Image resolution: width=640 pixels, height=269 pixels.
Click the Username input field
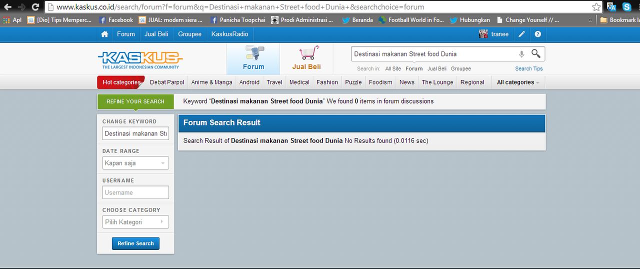pos(136,192)
